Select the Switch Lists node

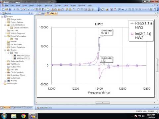pyautogui.click(x=15, y=78)
